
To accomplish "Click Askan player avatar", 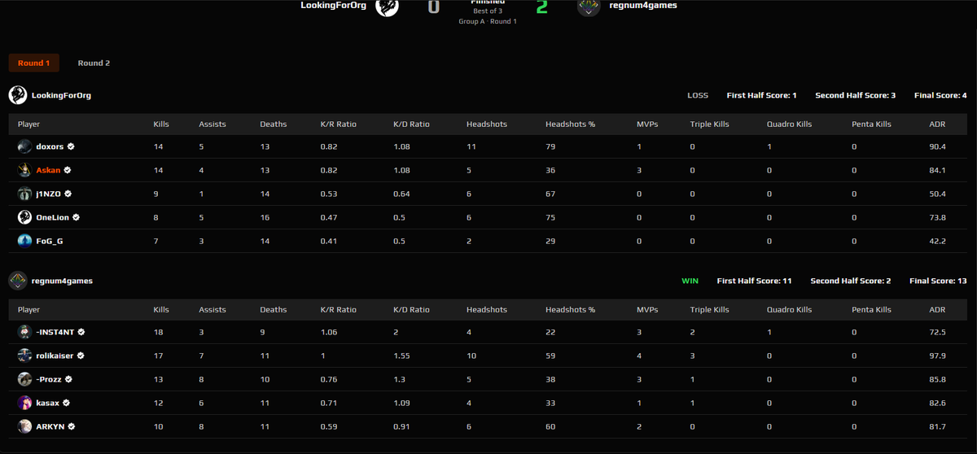I will (x=25, y=170).
